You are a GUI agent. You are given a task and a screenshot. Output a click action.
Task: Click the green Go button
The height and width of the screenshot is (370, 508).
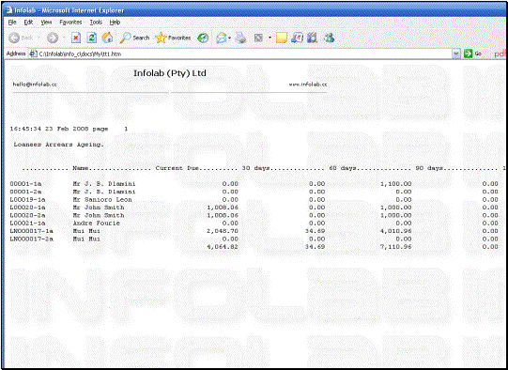472,54
